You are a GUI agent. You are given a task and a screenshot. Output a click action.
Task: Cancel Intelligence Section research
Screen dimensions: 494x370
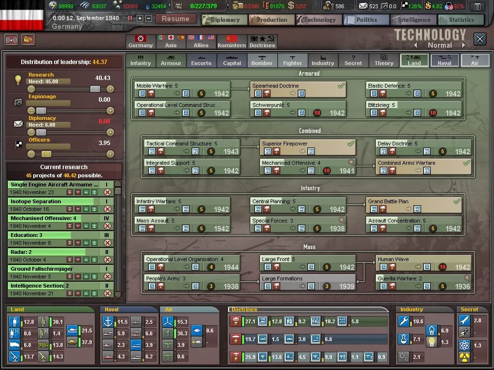click(108, 293)
